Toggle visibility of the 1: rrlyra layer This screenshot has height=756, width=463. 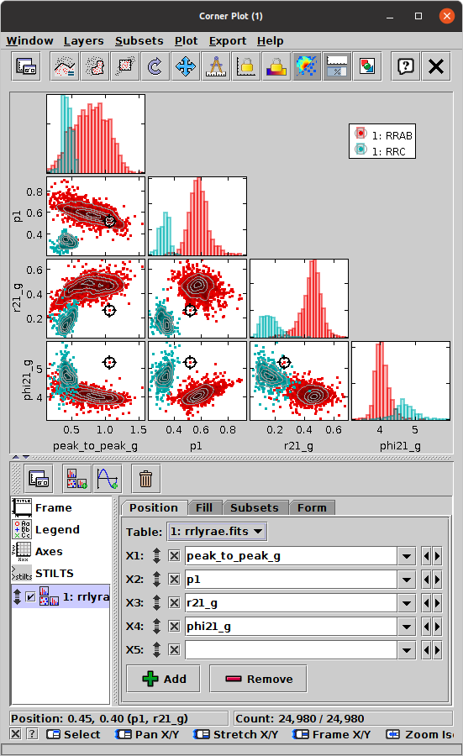pos(30,597)
